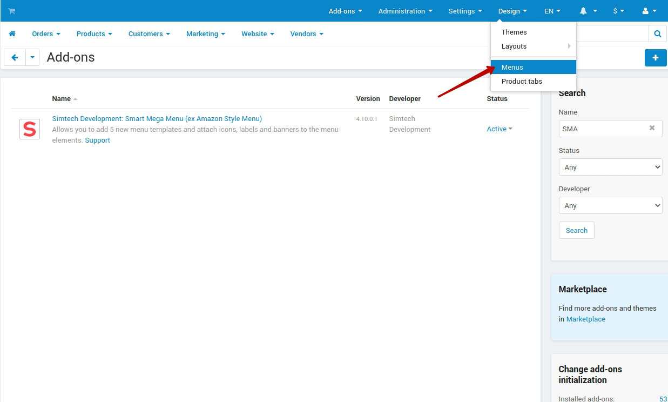This screenshot has height=402, width=668.
Task: Expand the dropdown next to back arrow
Action: coord(32,57)
